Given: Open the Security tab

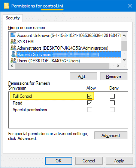Looking at the screenshot, I should 13,18.
